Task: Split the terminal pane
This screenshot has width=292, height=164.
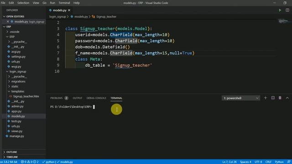Action: click(273, 98)
